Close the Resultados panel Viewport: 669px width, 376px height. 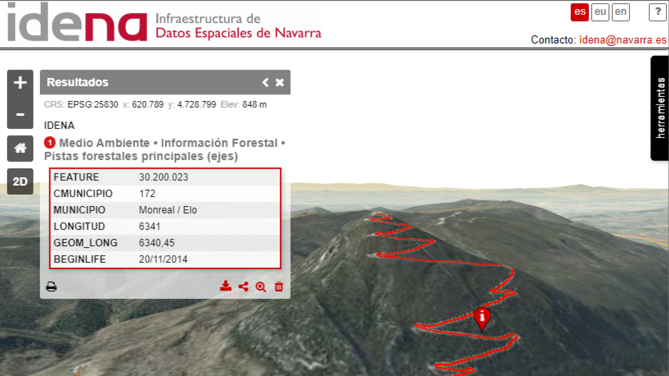coord(279,83)
